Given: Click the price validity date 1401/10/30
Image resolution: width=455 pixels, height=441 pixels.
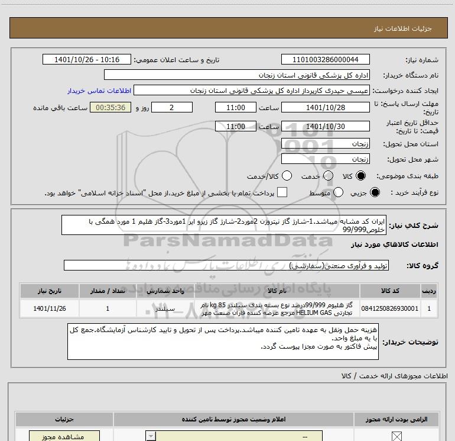Looking at the screenshot, I should [325, 126].
